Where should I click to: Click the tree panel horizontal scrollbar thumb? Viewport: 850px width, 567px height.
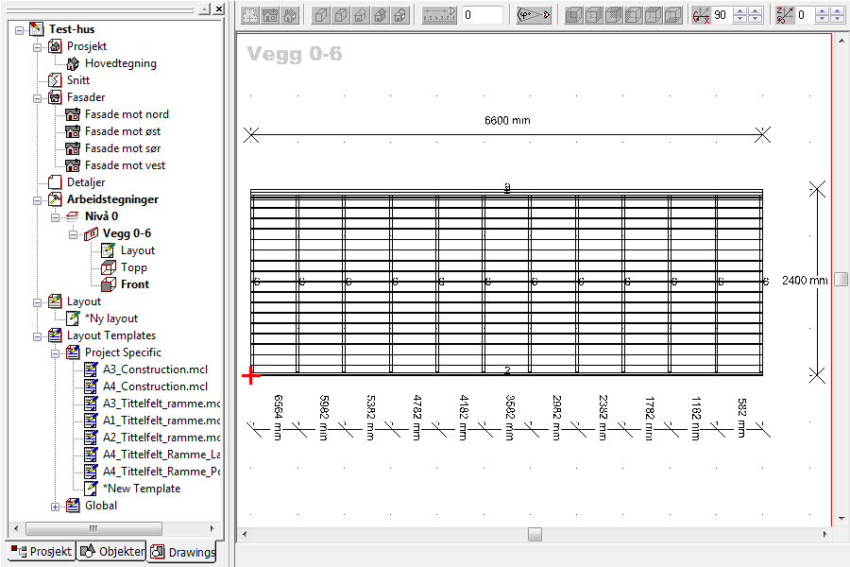(x=93, y=528)
